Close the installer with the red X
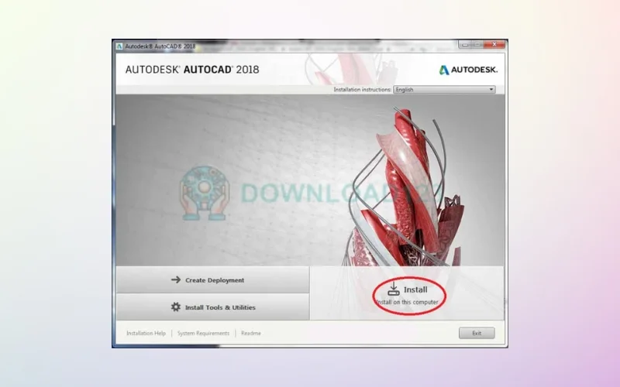This screenshot has width=620, height=387. tap(494, 46)
